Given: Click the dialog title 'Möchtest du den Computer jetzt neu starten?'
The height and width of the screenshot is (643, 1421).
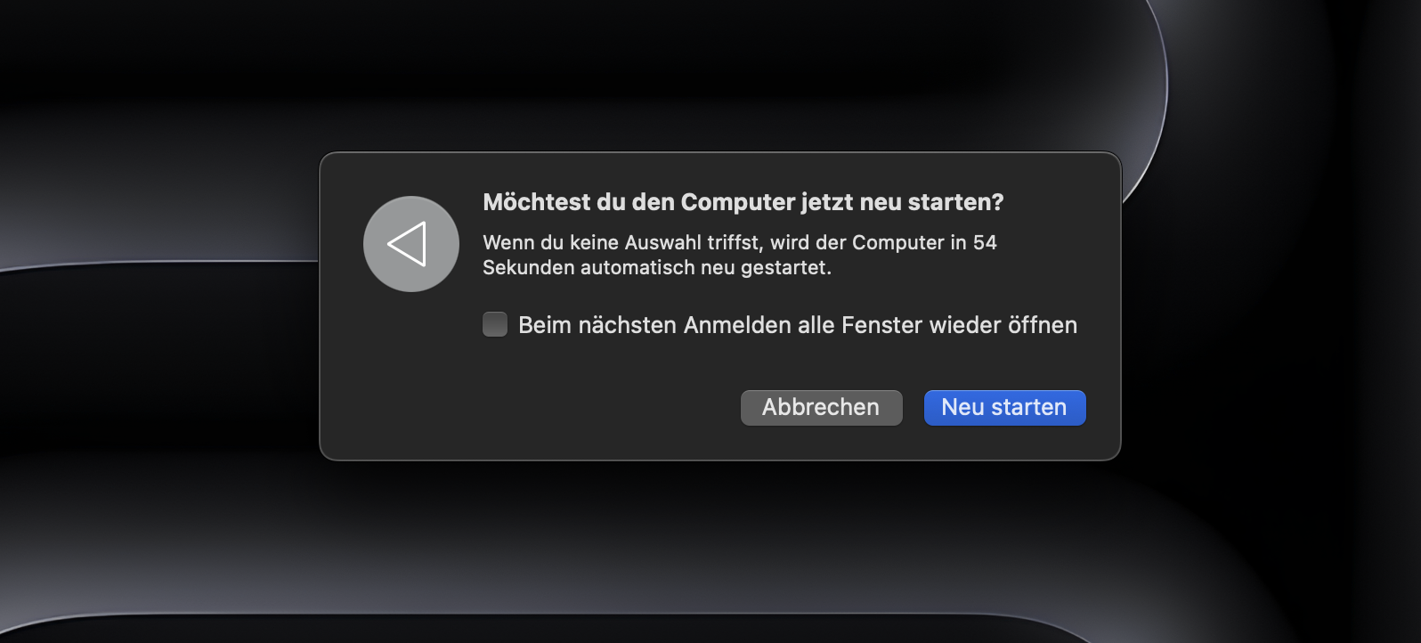Looking at the screenshot, I should click(743, 202).
